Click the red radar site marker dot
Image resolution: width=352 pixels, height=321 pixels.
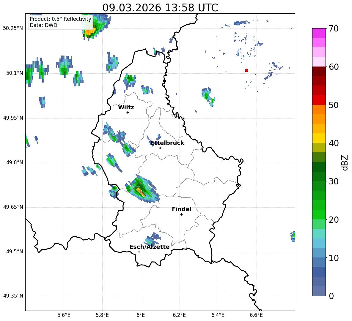246,70
